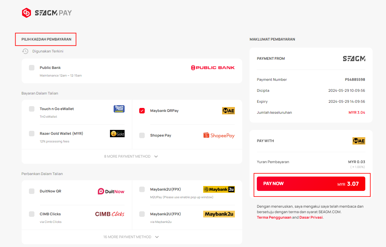Select the Touch n Go eWallet checkbox
Viewport: 386px width, 247px height.
32,109
